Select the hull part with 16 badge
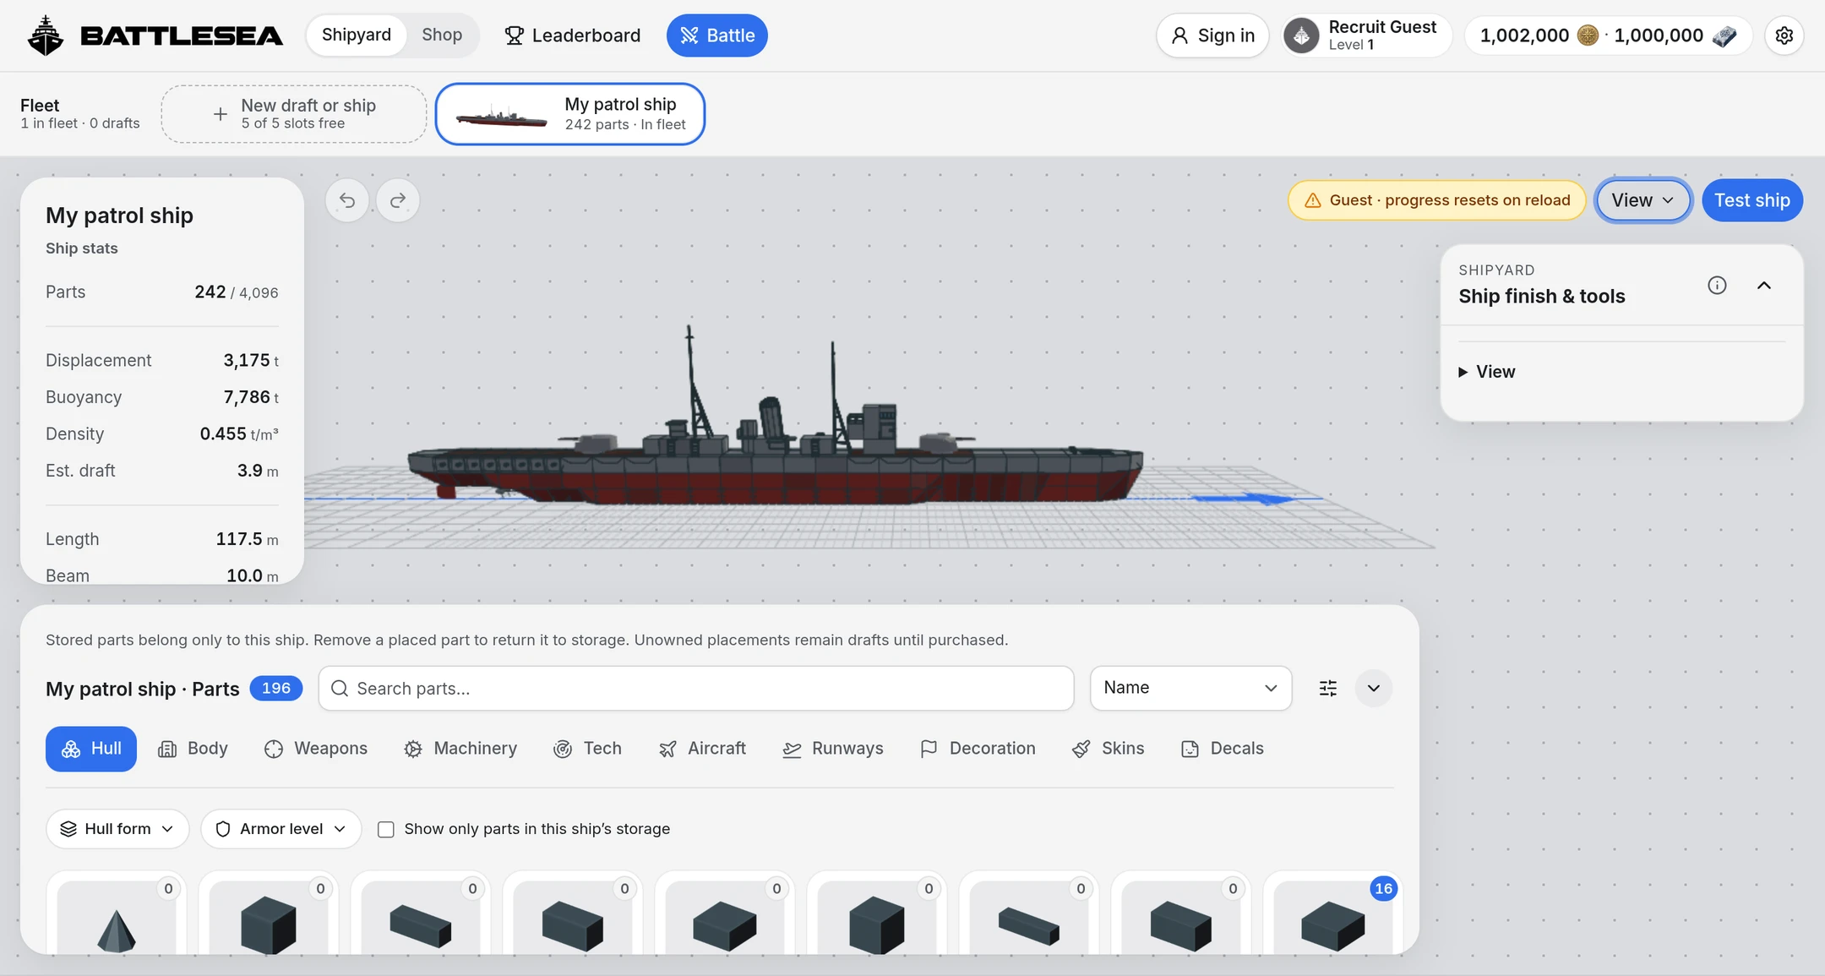Viewport: 1825px width, 976px height. click(1333, 918)
